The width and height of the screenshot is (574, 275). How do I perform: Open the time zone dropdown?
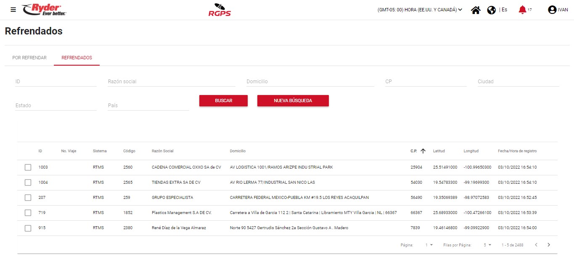420,10
